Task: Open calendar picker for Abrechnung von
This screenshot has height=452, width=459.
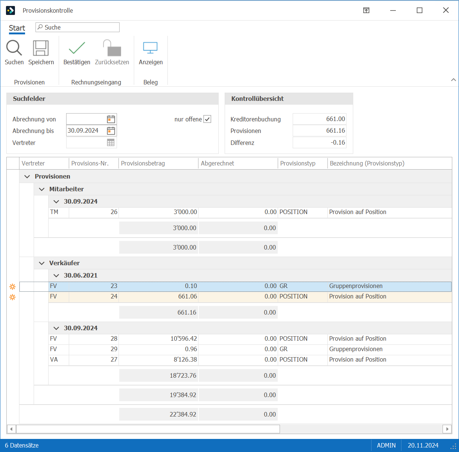Action: (111, 119)
